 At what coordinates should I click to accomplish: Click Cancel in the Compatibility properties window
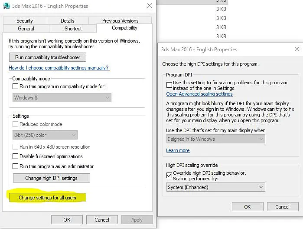(102, 220)
